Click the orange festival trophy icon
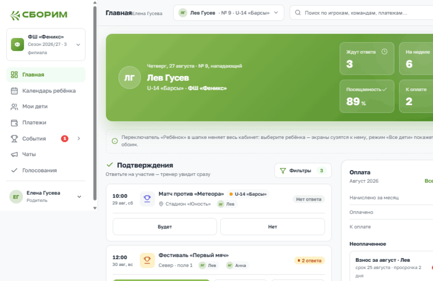Image resolution: width=433 pixels, height=281 pixels. tap(147, 260)
